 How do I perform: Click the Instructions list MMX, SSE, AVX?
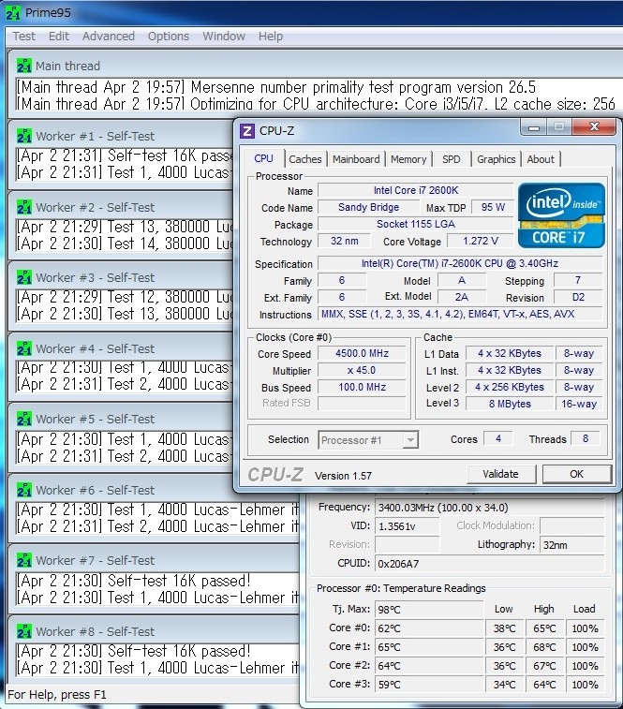click(460, 314)
